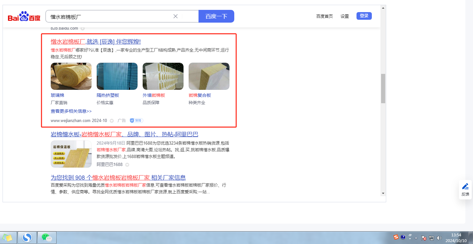The image size is (473, 244).
Task: Click the 广告 ad label
Action: click(122, 121)
